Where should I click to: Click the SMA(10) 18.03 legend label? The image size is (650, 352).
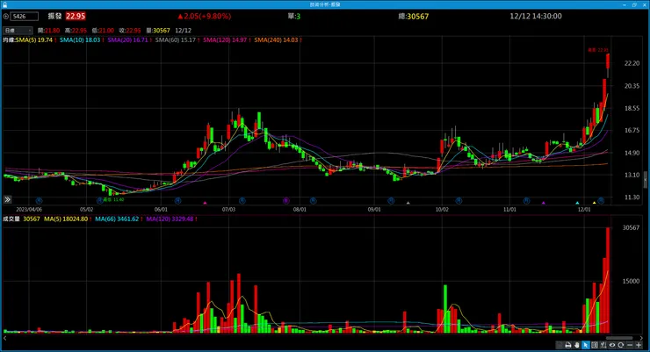pyautogui.click(x=80, y=40)
